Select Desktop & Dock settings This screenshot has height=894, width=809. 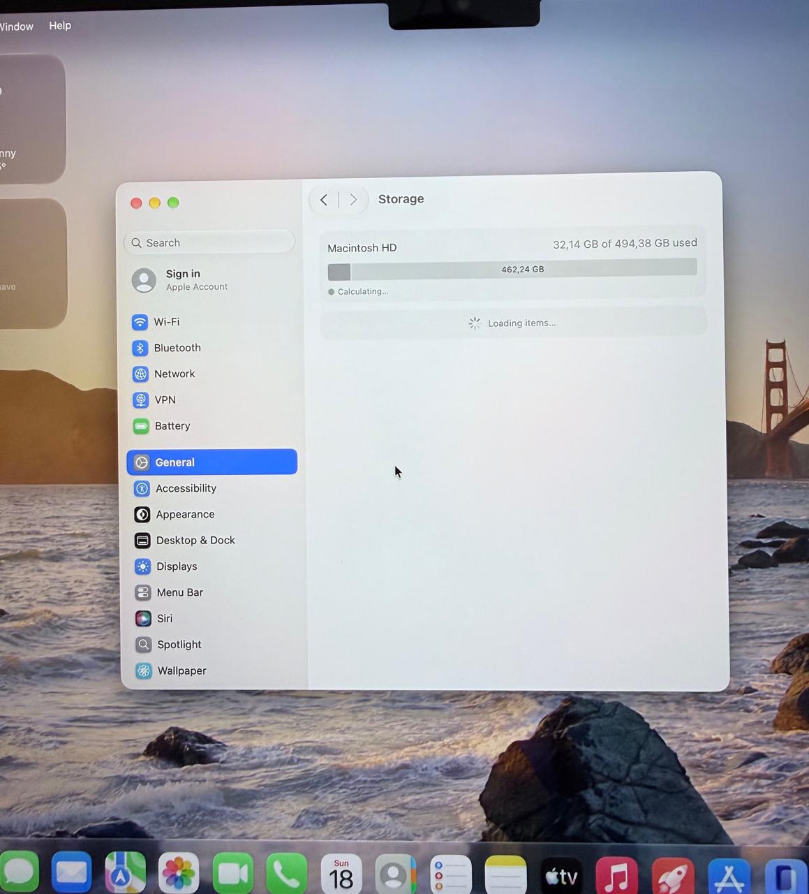[x=212, y=540]
